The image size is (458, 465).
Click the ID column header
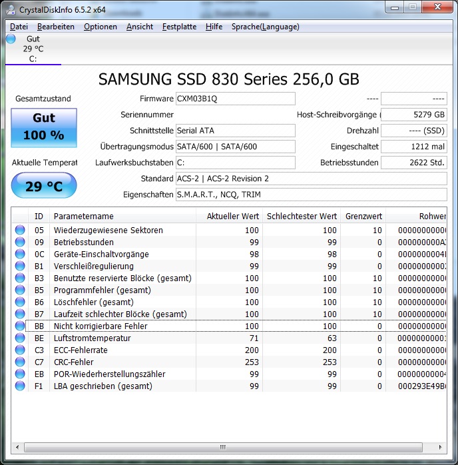[x=39, y=217]
